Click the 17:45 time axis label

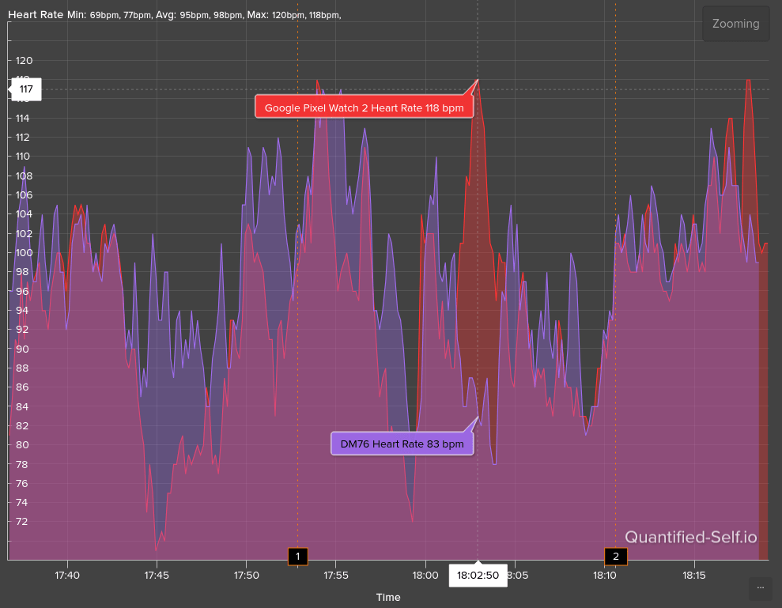tap(157, 575)
